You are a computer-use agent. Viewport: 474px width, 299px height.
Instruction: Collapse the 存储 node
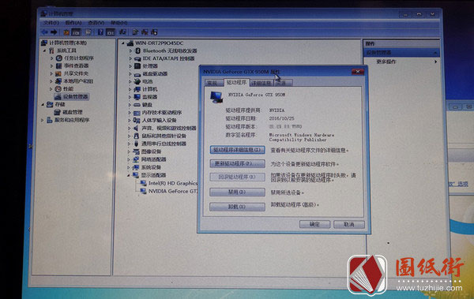43,104
